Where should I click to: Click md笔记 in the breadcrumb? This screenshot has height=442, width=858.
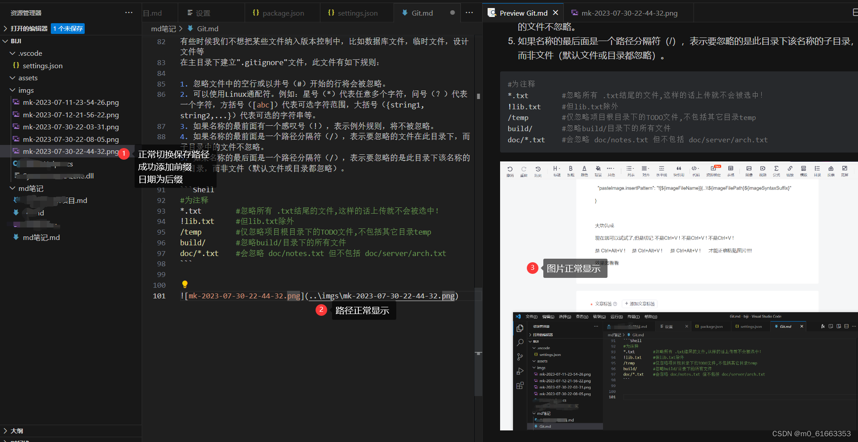click(x=163, y=29)
